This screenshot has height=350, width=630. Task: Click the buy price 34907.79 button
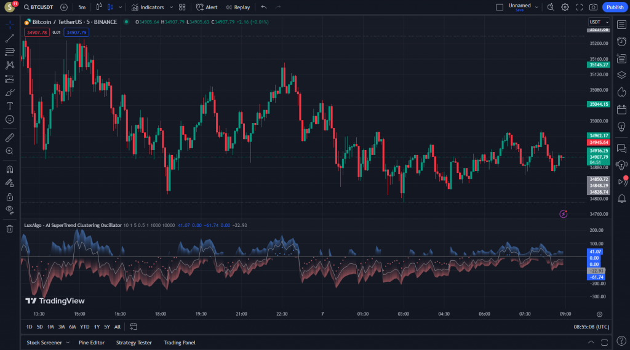click(x=76, y=33)
